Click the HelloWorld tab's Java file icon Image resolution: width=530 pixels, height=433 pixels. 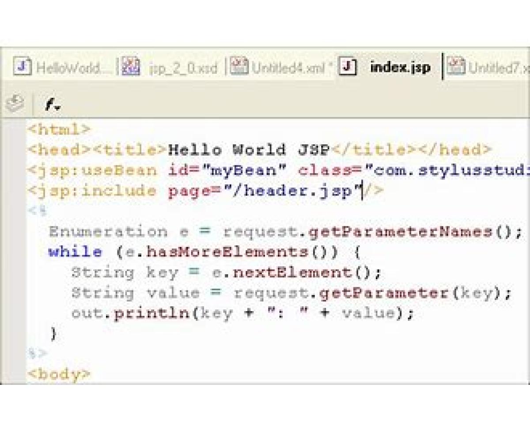coord(23,67)
